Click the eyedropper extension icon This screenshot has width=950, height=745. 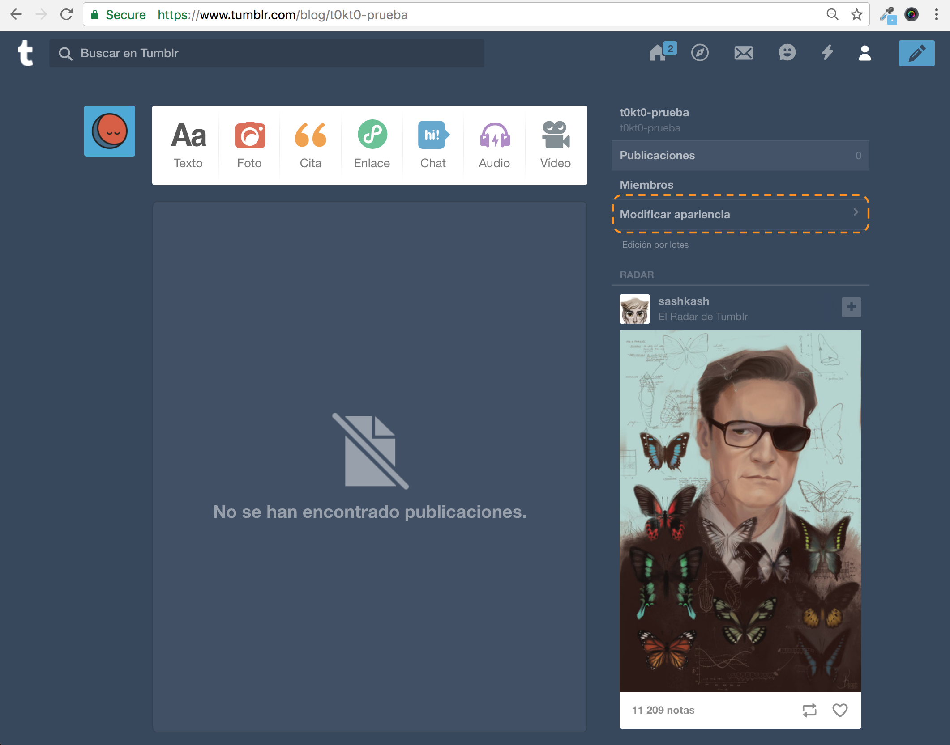(x=888, y=15)
